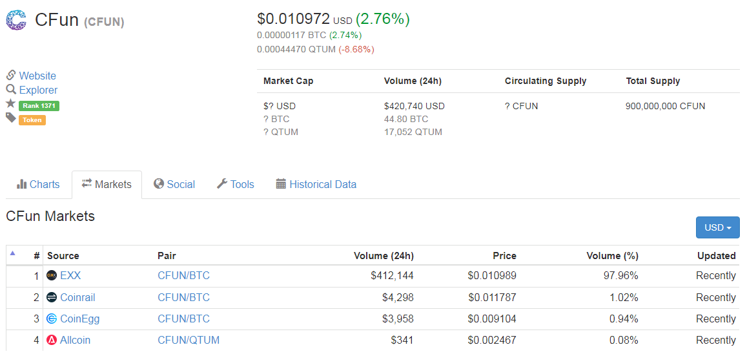
Task: Click the Allcoin exchange logo icon
Action: (52, 340)
